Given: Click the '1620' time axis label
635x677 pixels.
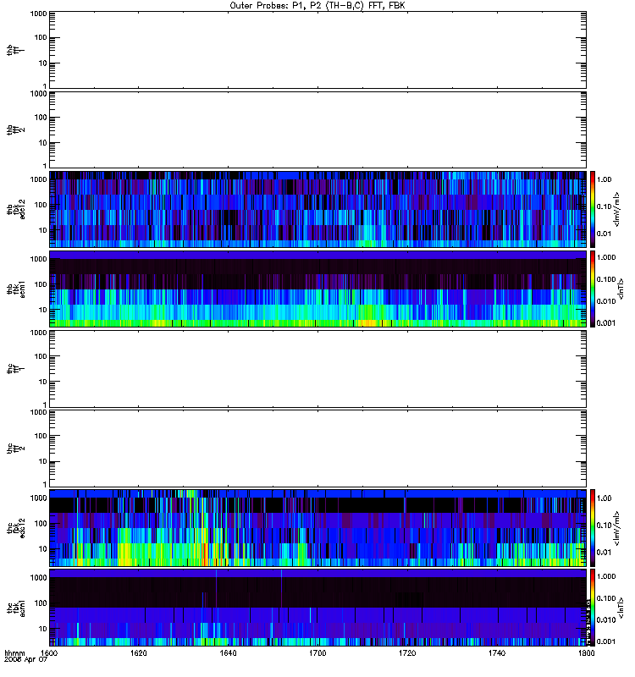Looking at the screenshot, I should pos(138,652).
